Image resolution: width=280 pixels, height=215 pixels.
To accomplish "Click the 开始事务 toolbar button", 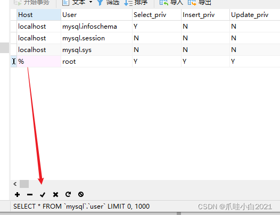I will pyautogui.click(x=31, y=2).
